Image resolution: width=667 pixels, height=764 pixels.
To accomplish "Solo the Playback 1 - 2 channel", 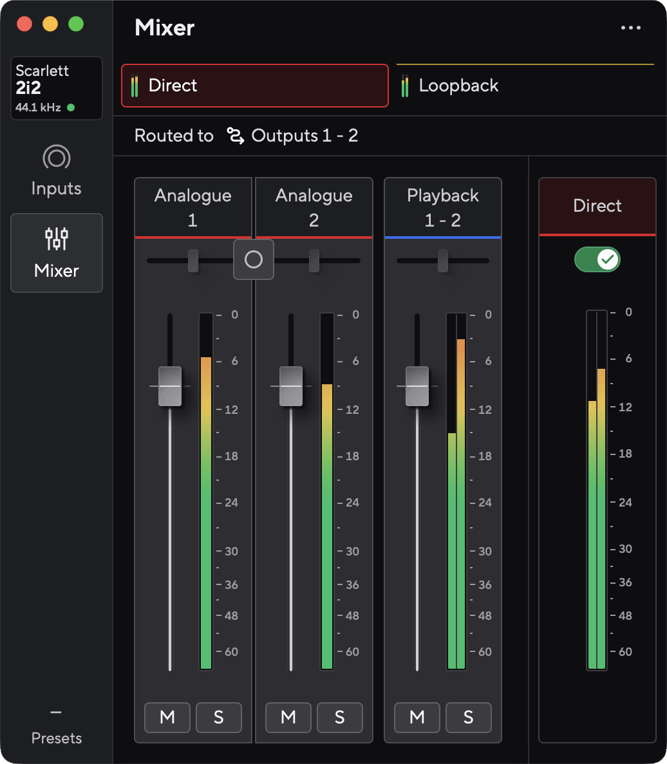I will coord(468,717).
